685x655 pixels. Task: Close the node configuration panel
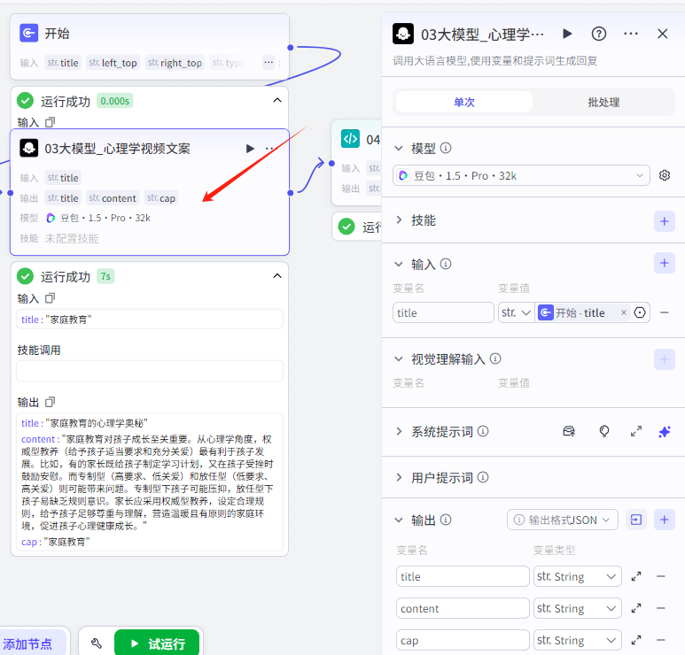click(662, 34)
